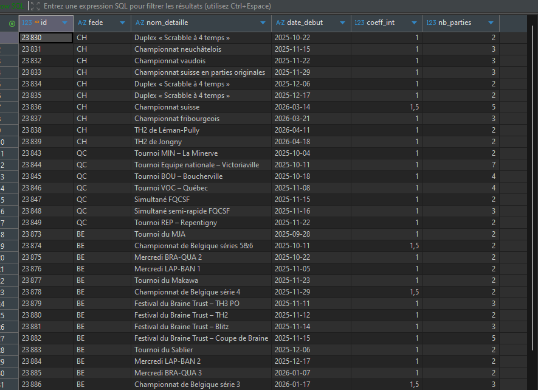Select the date cell 2026-03-14

tap(311, 107)
